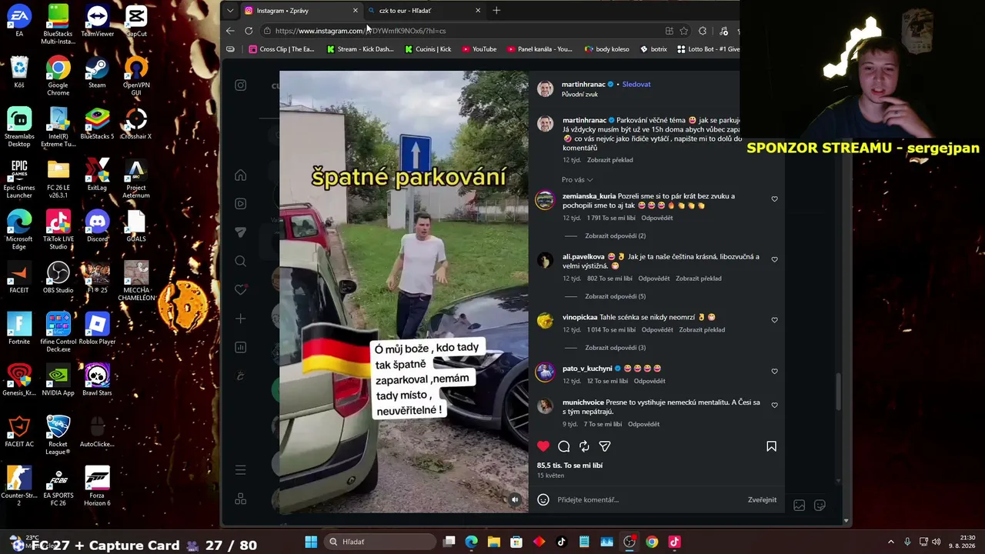
Task: Like zemianska_kuria's comment
Action: (774, 199)
